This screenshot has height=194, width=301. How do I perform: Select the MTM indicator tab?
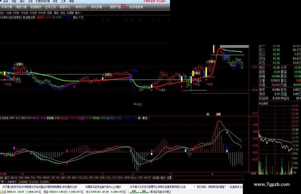(127, 178)
